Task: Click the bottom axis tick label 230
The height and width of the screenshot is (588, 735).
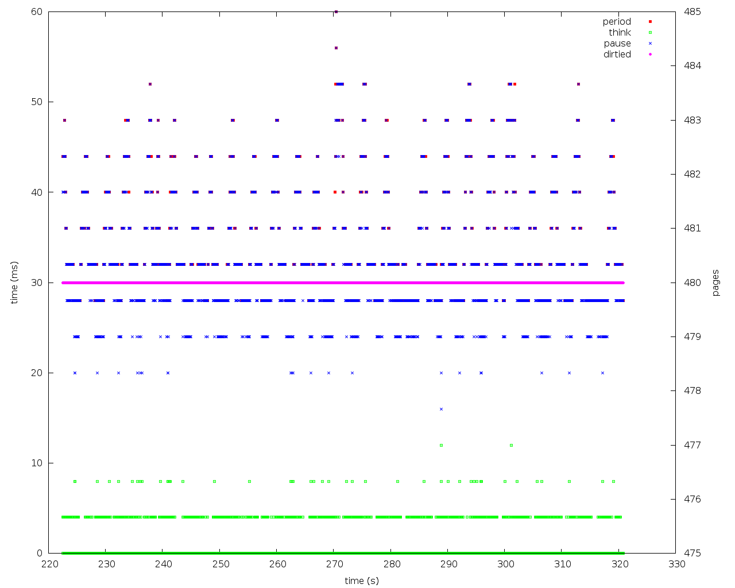Action: tap(106, 564)
